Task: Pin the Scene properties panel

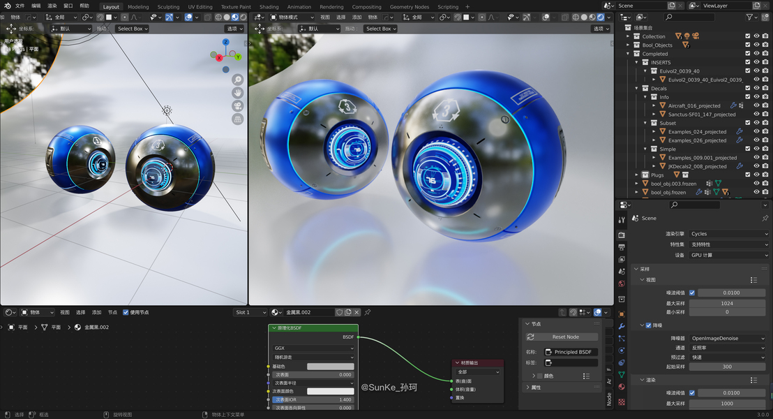Action: point(765,218)
